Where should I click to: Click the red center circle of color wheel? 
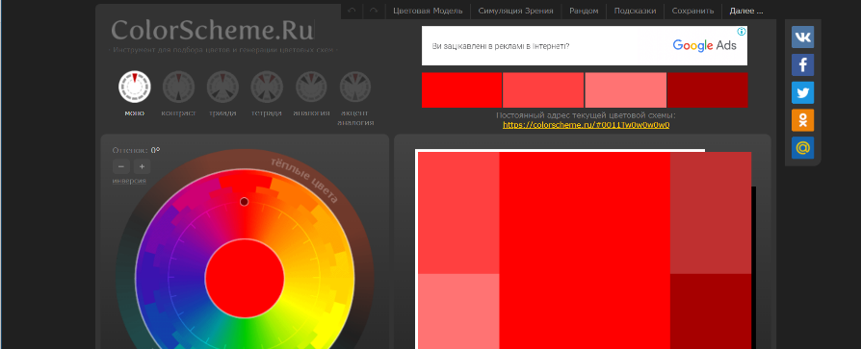[245, 278]
